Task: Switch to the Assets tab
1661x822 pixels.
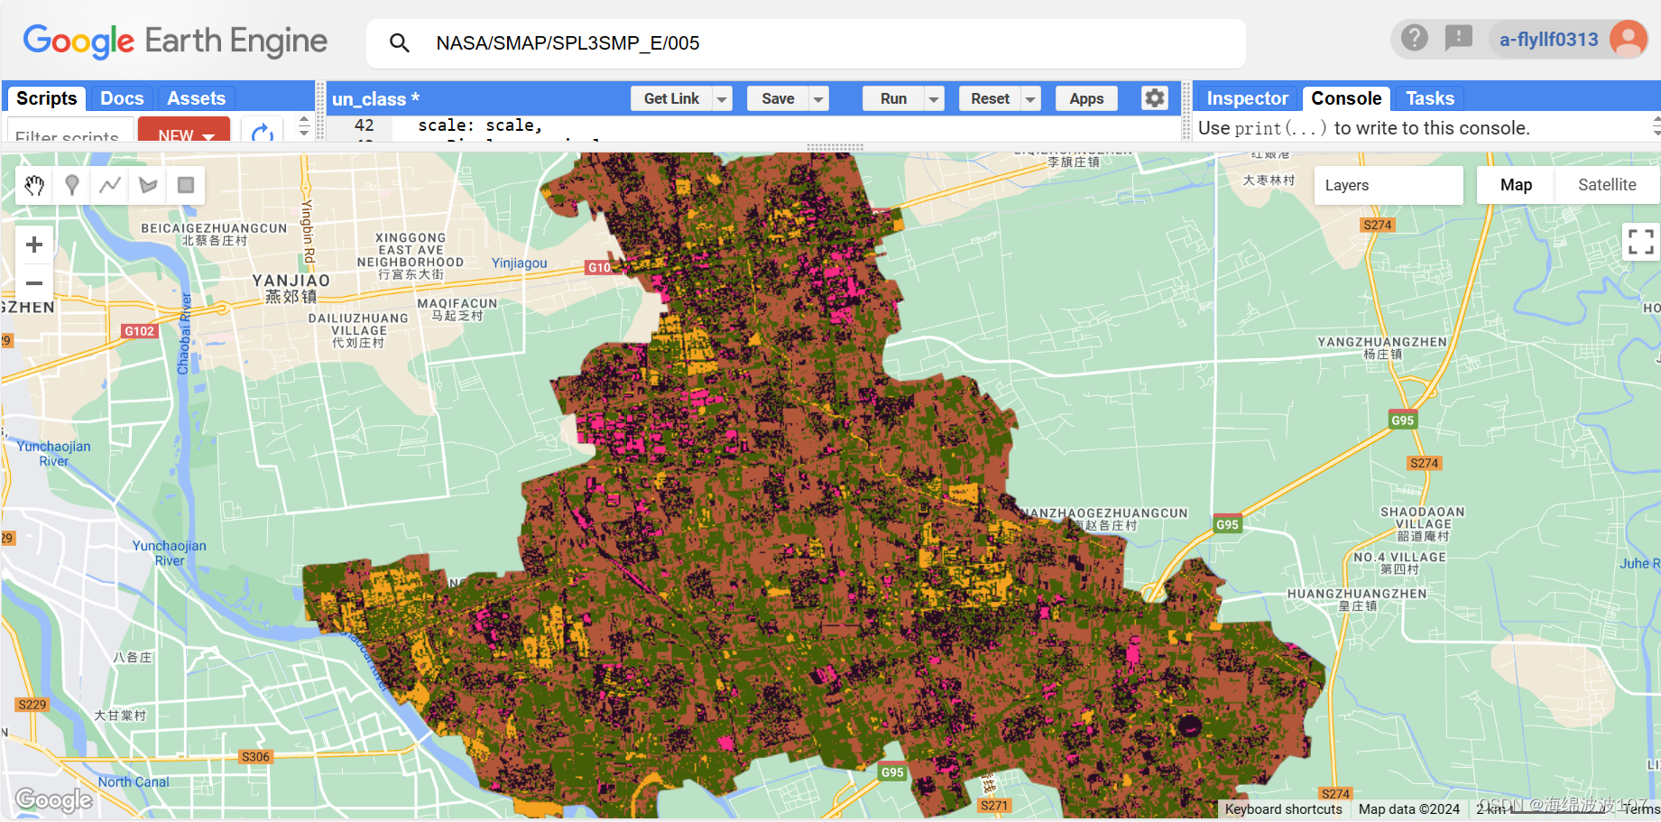Action: 196,98
